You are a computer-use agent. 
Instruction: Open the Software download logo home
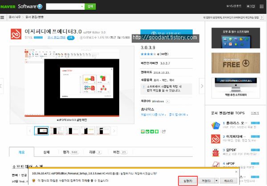[30, 7]
